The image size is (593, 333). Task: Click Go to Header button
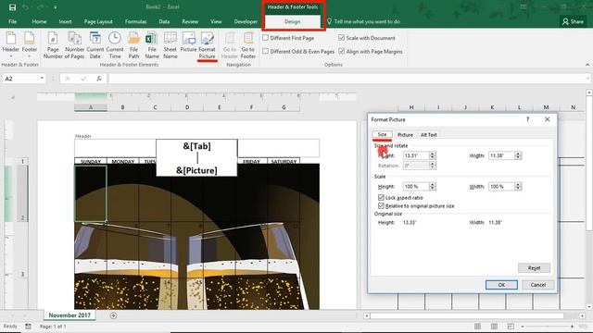[x=230, y=45]
